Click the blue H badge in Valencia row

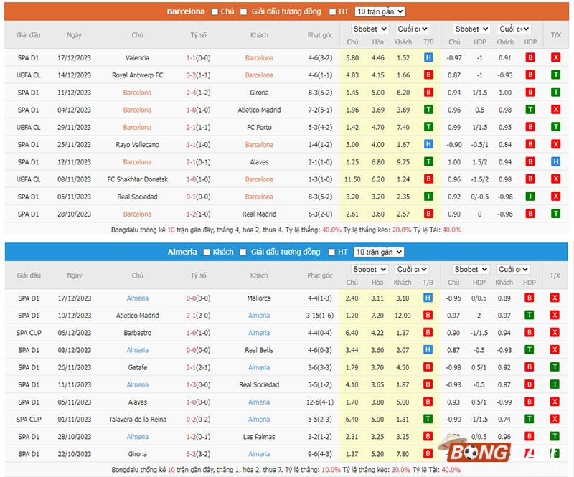coord(428,57)
